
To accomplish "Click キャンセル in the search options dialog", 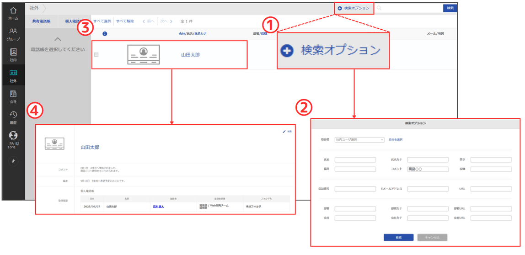I will (x=432, y=237).
